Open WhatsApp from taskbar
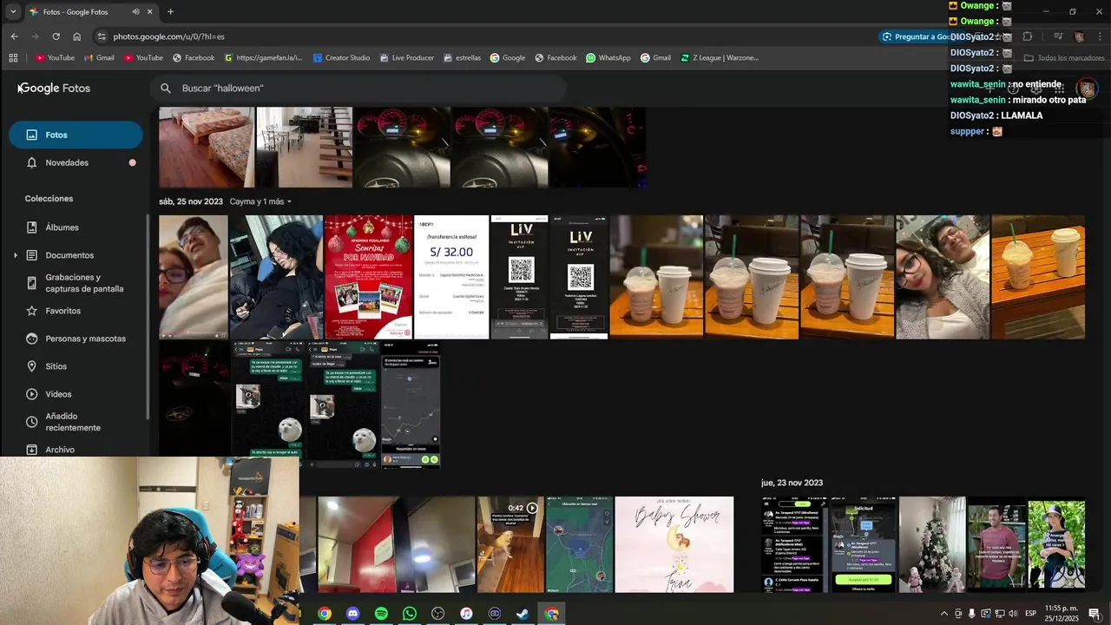This screenshot has width=1111, height=625. click(x=410, y=614)
